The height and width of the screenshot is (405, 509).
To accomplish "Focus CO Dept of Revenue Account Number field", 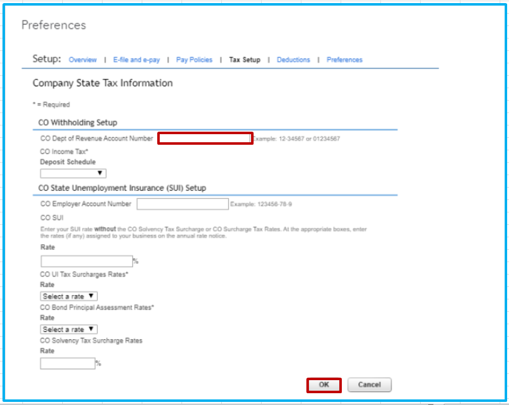I will pos(205,139).
